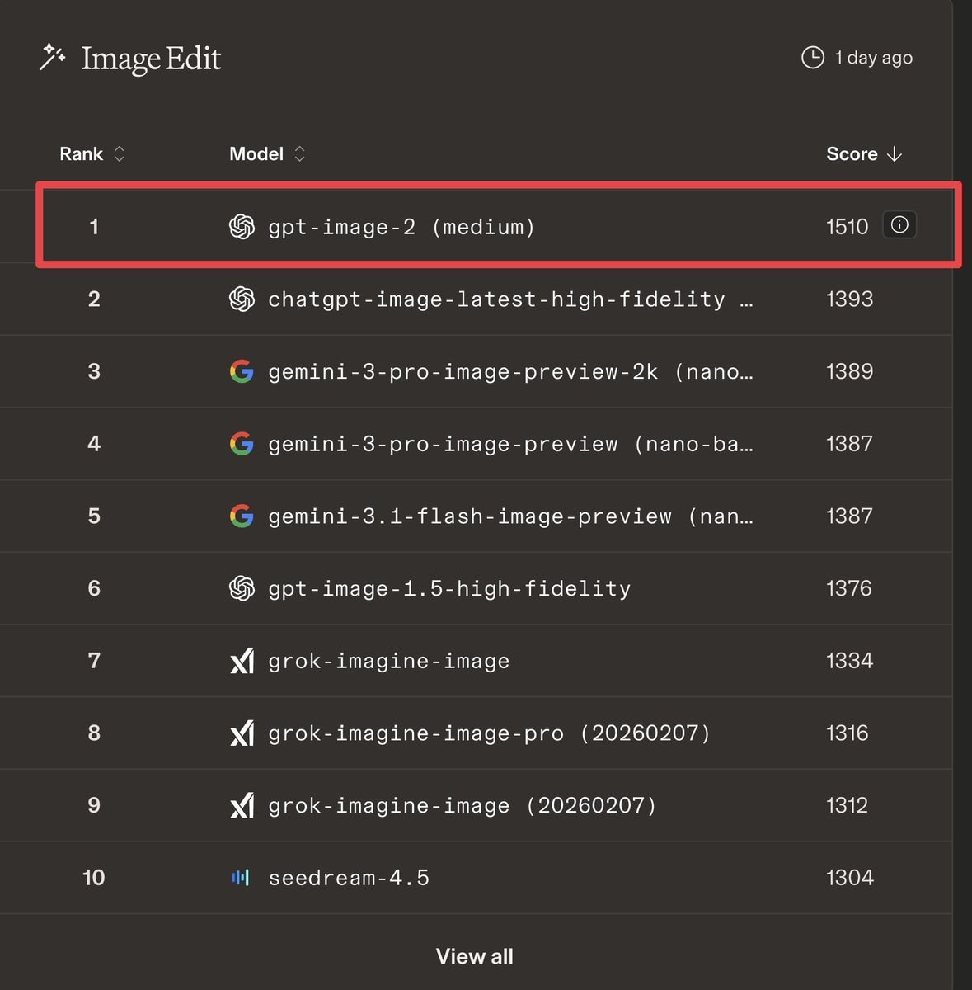
Task: Sort by Model using its chevron arrows
Action: tap(300, 154)
